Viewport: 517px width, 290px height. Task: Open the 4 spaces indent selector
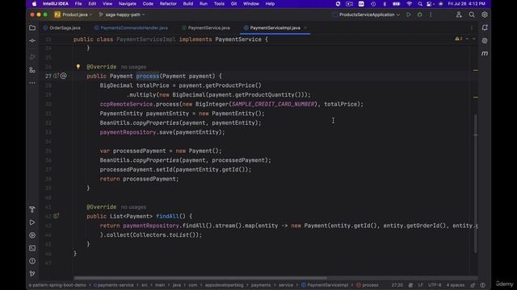point(456,285)
